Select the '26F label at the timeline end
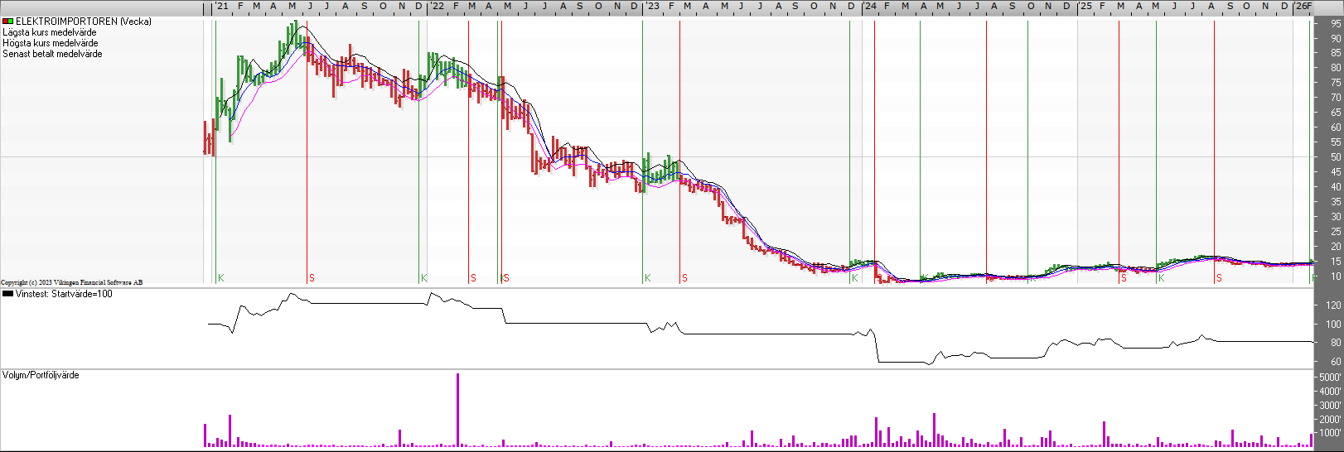The width and height of the screenshot is (1344, 452). coord(1303,6)
